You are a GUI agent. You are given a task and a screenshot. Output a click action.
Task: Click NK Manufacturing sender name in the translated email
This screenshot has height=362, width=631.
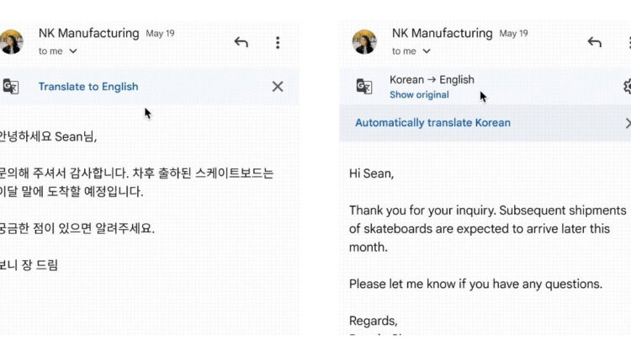442,34
